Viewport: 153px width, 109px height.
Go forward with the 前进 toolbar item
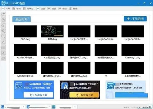click(62, 9)
